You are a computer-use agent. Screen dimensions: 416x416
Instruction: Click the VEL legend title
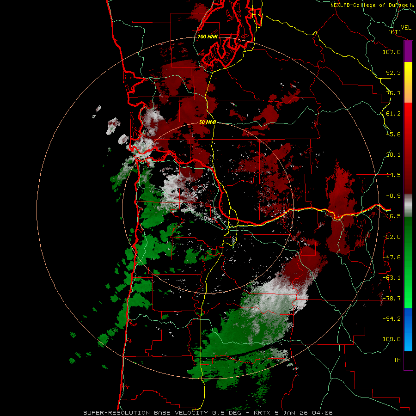[x=406, y=28]
